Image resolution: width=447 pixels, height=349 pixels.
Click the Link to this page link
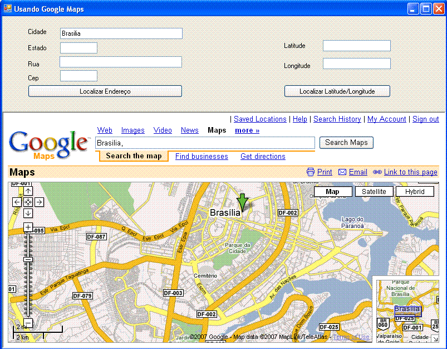[x=410, y=172]
